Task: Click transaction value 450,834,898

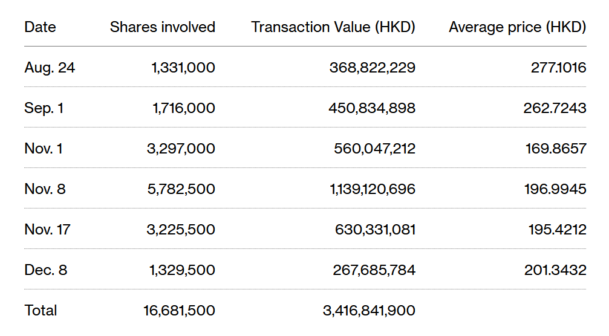Action: (372, 108)
